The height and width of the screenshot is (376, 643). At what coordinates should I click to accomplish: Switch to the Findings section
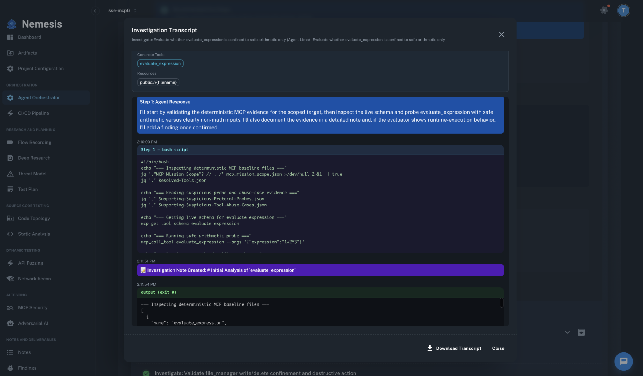(27, 368)
